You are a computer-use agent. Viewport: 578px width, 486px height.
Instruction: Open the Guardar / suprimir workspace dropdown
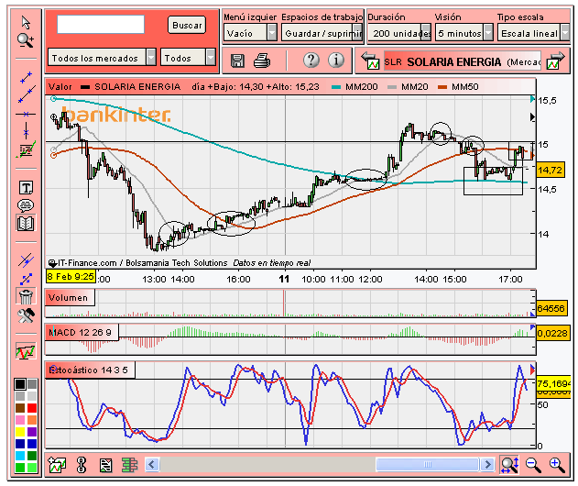click(322, 33)
